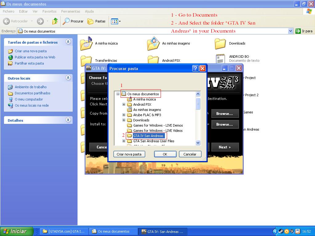The image size is (315, 236).
Task: Select As minhas imagens in tree
Action: click(147, 110)
